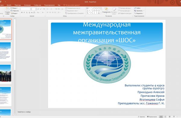The image size is (181, 118).
Task: Apply the numbered list icon
Action: pyautogui.click(x=52, y=9)
